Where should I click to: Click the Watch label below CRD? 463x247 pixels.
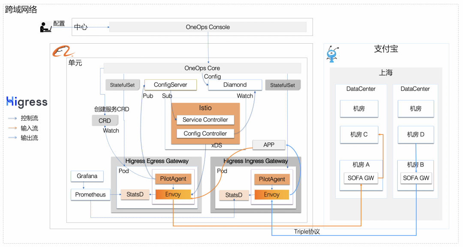(x=111, y=131)
